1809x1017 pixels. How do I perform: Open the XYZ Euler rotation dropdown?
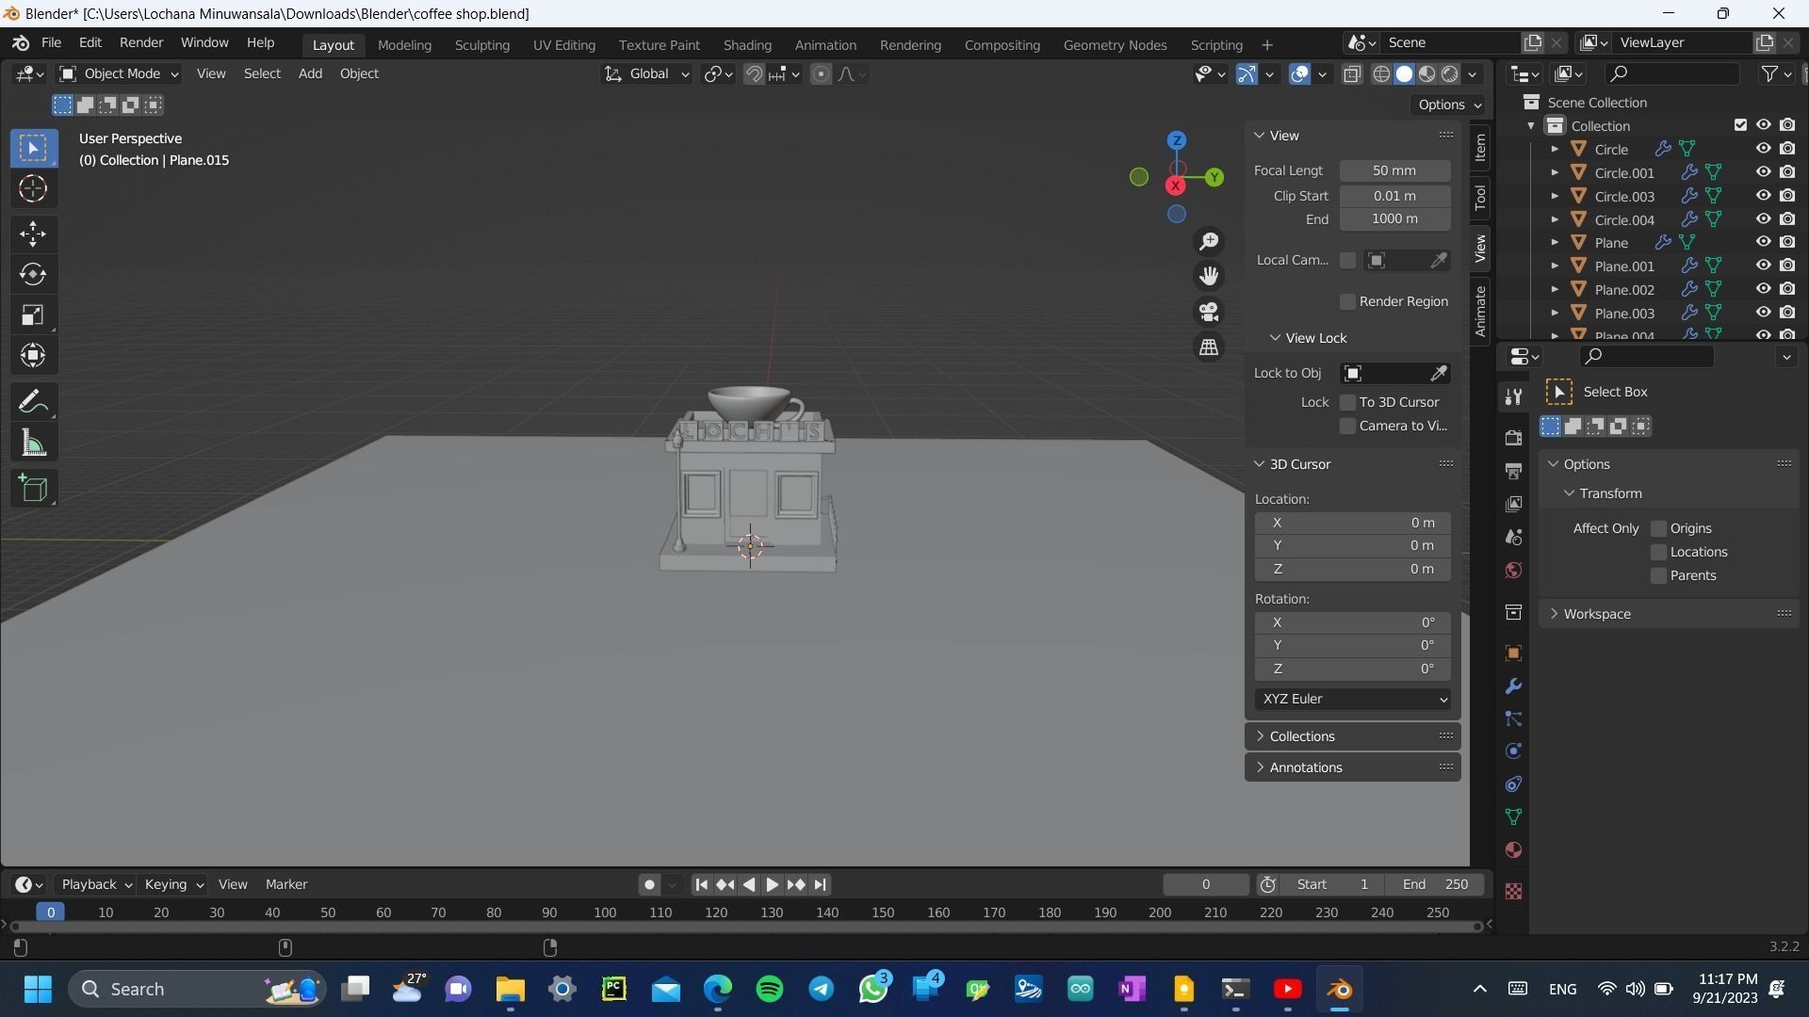(x=1352, y=699)
